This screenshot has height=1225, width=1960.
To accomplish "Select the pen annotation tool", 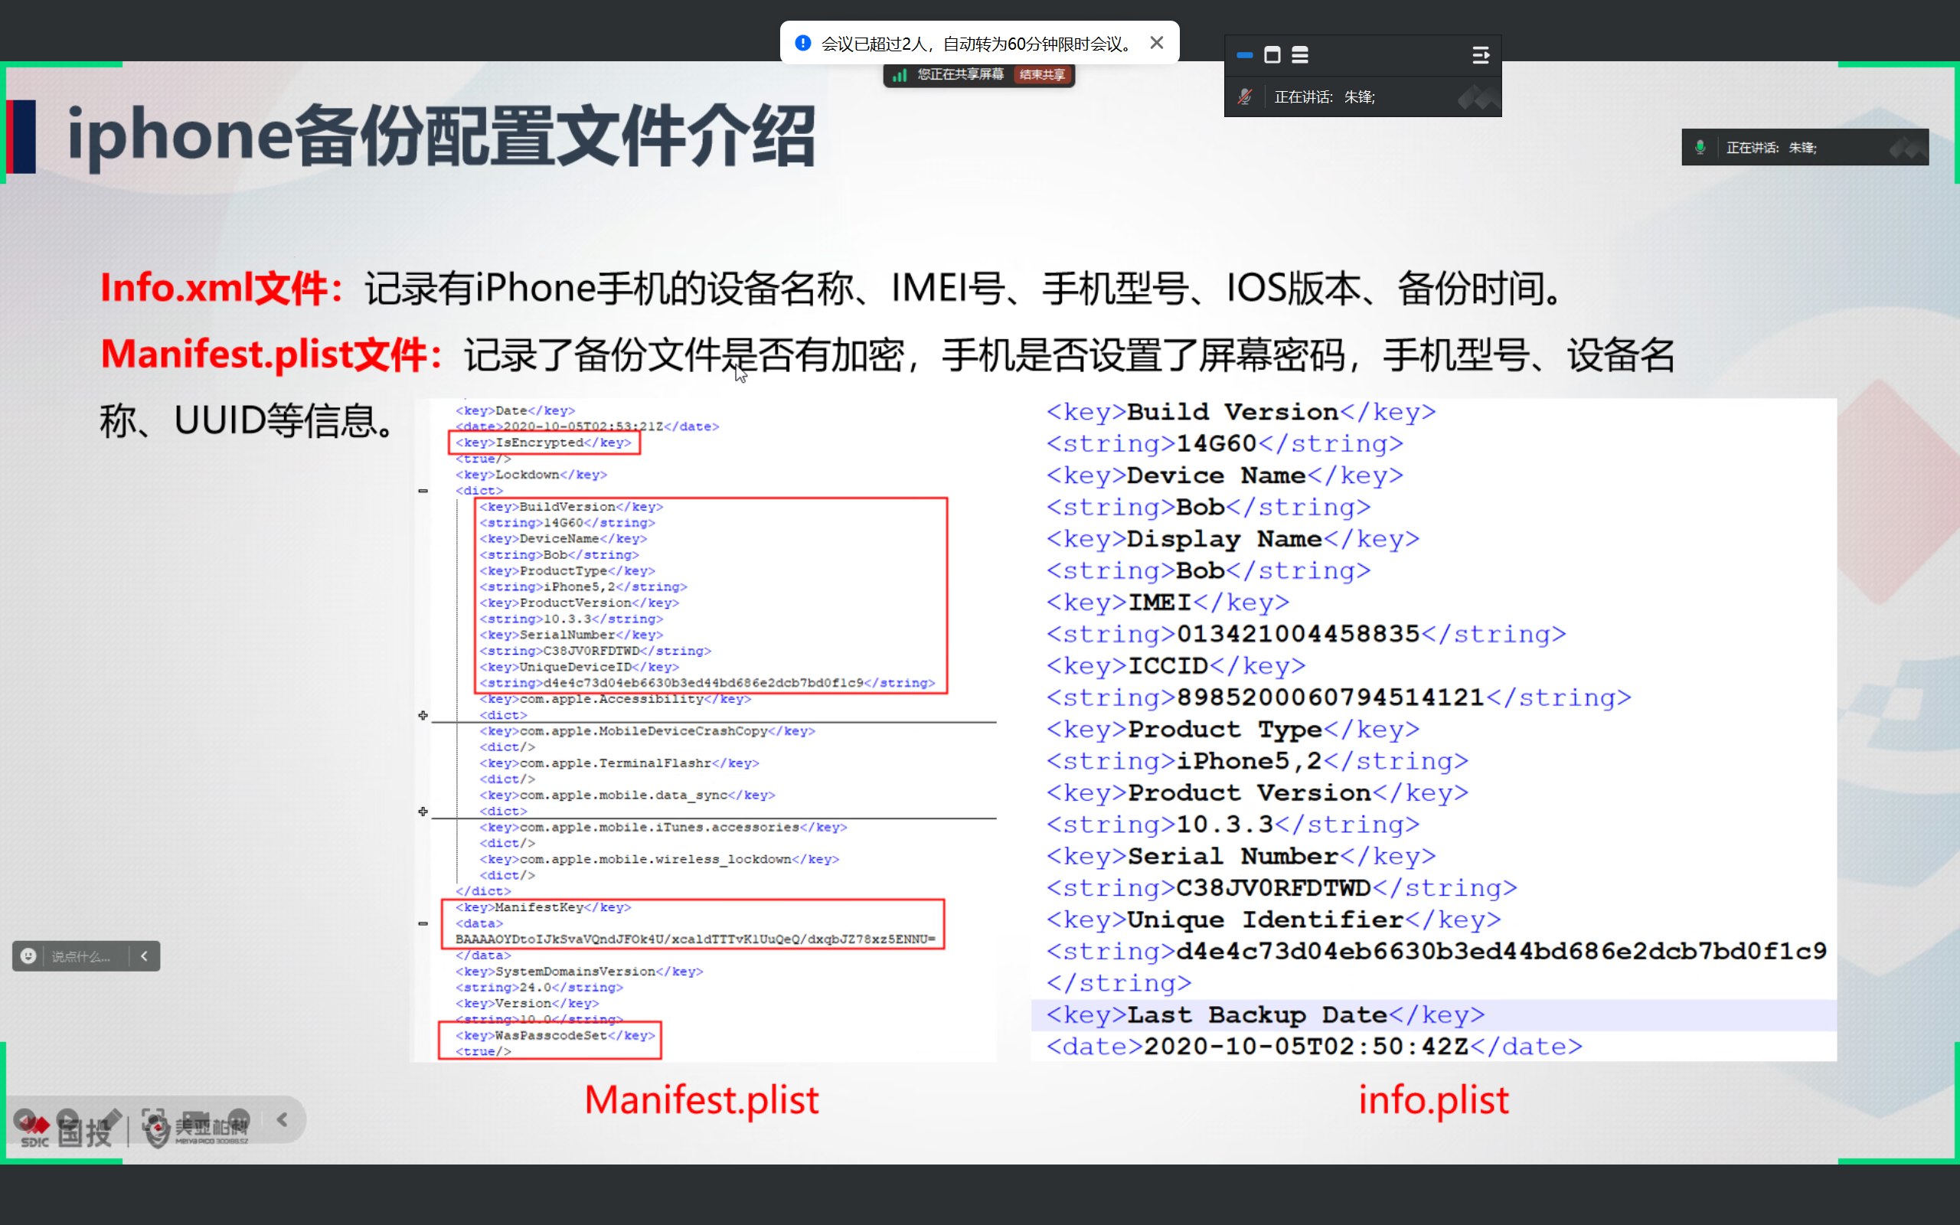I will (x=111, y=1120).
